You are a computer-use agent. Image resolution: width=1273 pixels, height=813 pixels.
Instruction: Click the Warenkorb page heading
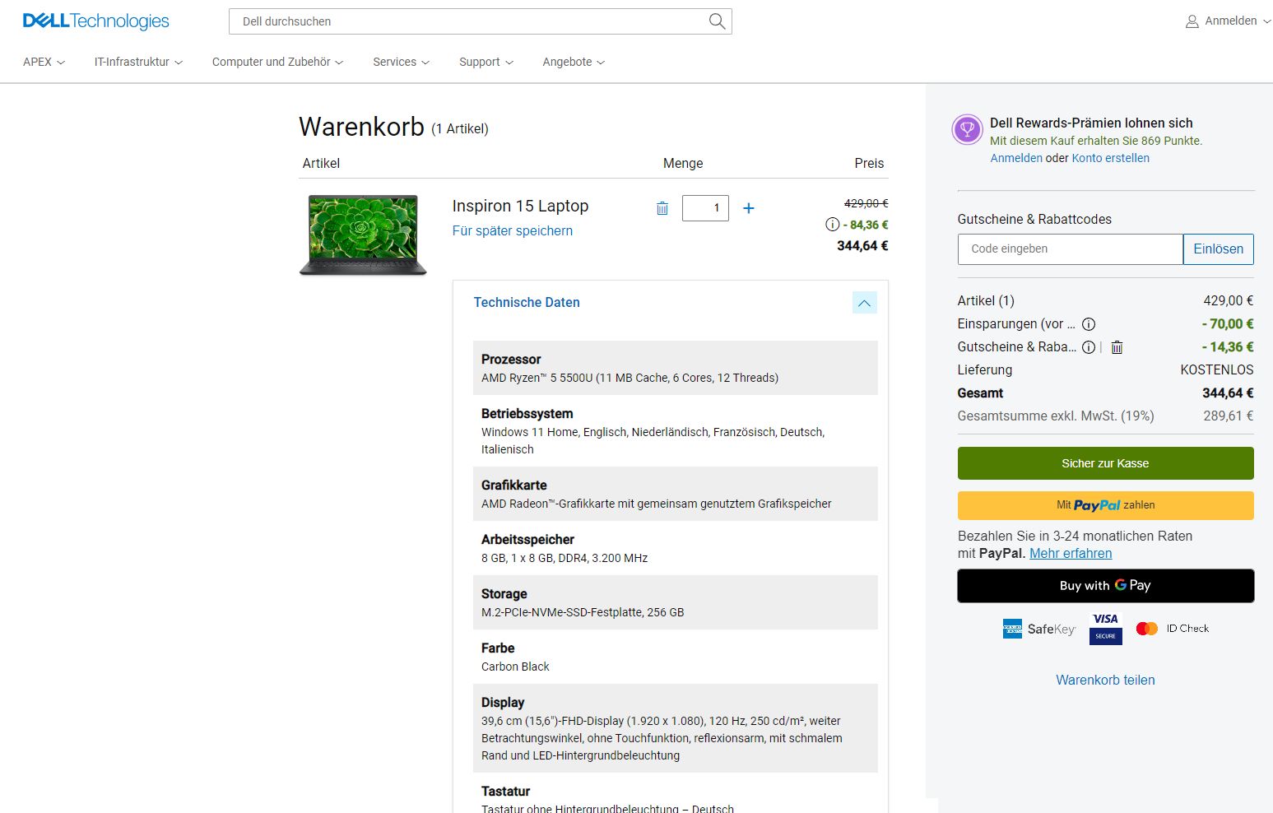[x=361, y=127]
